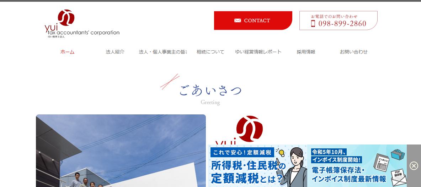Navigate to 採用情報 in the menu
Image resolution: width=421 pixels, height=187 pixels.
[306, 52]
